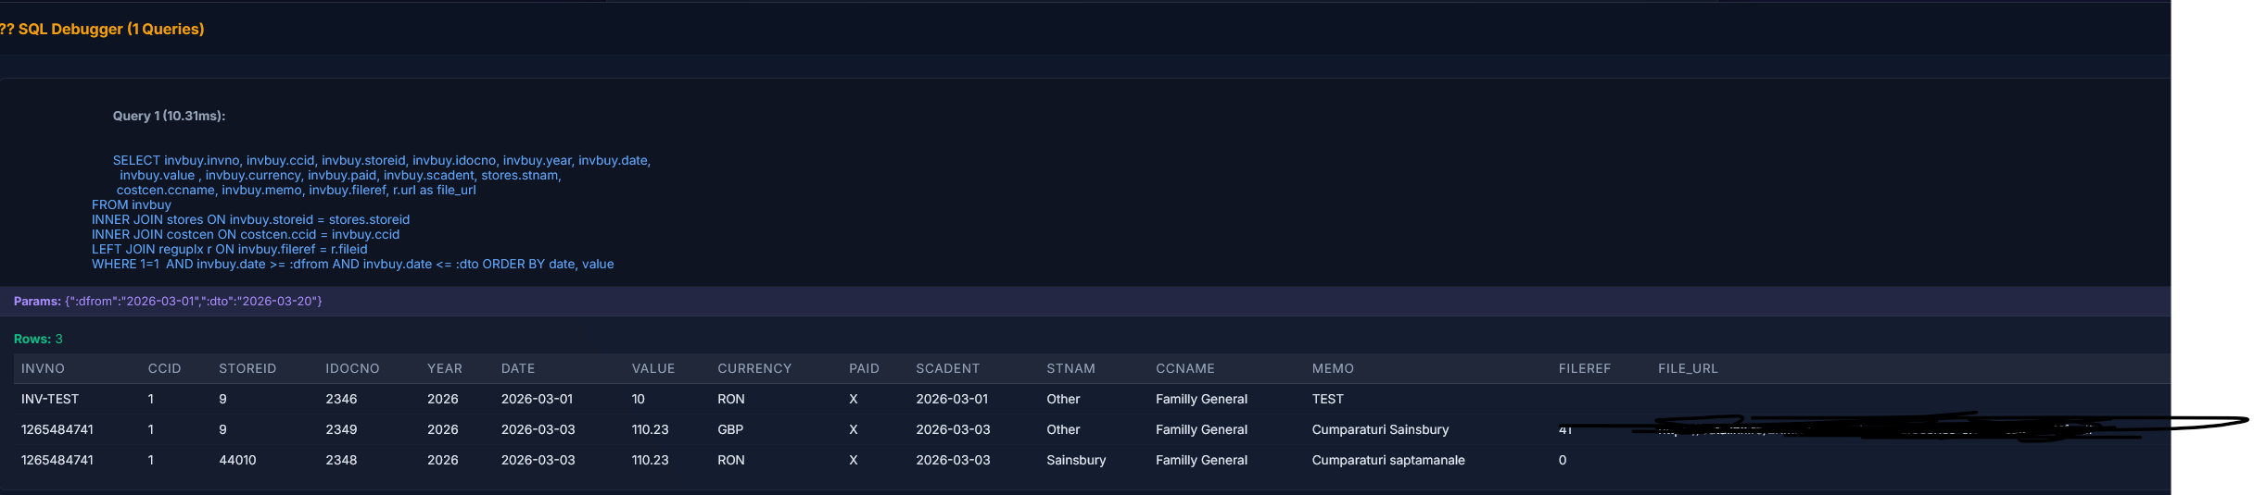Click the MEMO column header
The width and height of the screenshot is (2254, 495).
click(1332, 368)
